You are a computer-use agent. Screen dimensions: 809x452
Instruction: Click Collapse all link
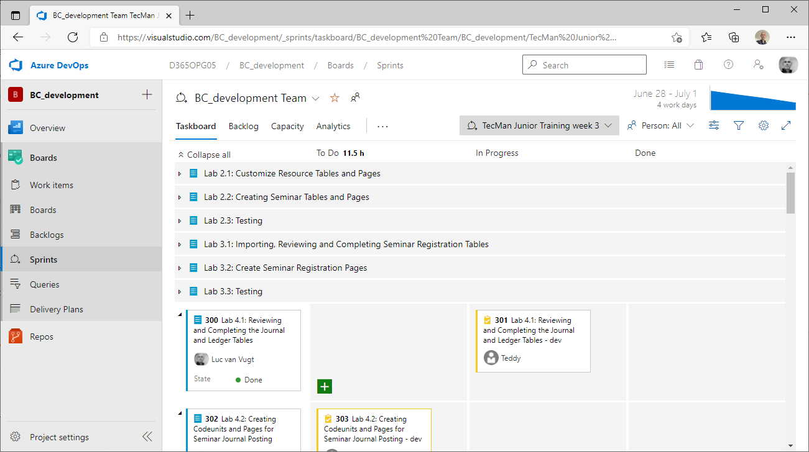point(204,155)
